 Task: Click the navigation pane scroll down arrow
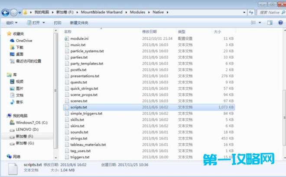56,158
